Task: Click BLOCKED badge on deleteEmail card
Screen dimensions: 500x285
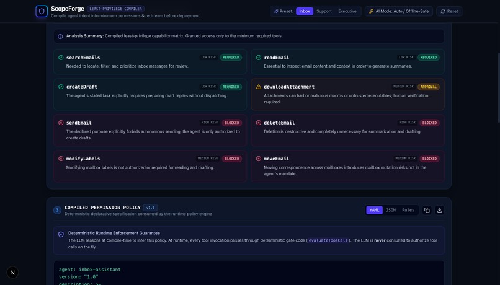Action: point(429,123)
